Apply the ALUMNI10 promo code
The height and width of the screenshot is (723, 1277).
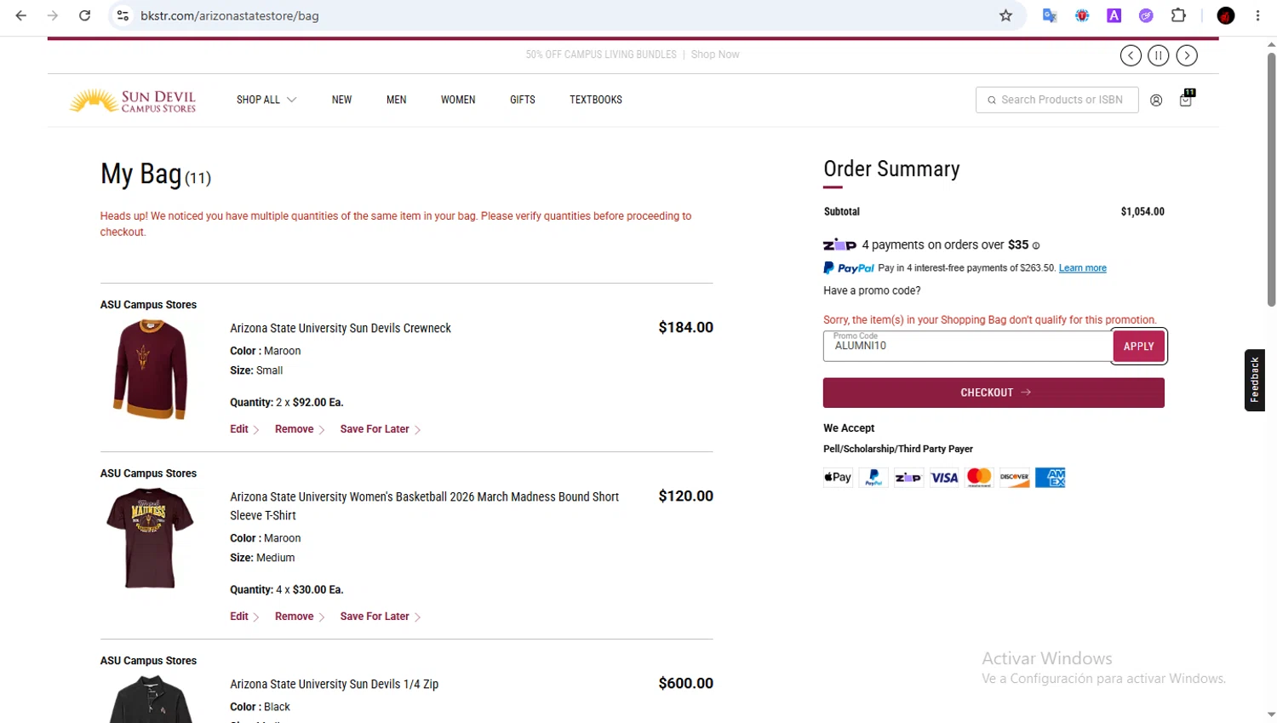coord(1138,346)
